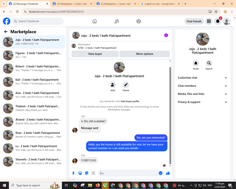This screenshot has width=236, height=189.
Task: Expand Customize chat section
Action: pyautogui.click(x=202, y=77)
